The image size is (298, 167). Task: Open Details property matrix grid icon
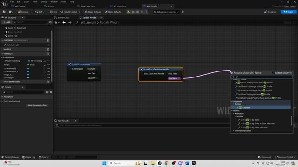[47, 92]
